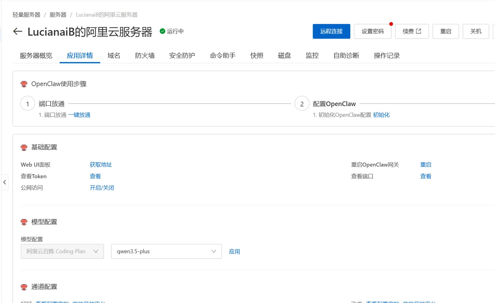Open the 阿里云百炼 Coding Plan dropdown
This screenshot has width=495, height=303.
pos(62,251)
